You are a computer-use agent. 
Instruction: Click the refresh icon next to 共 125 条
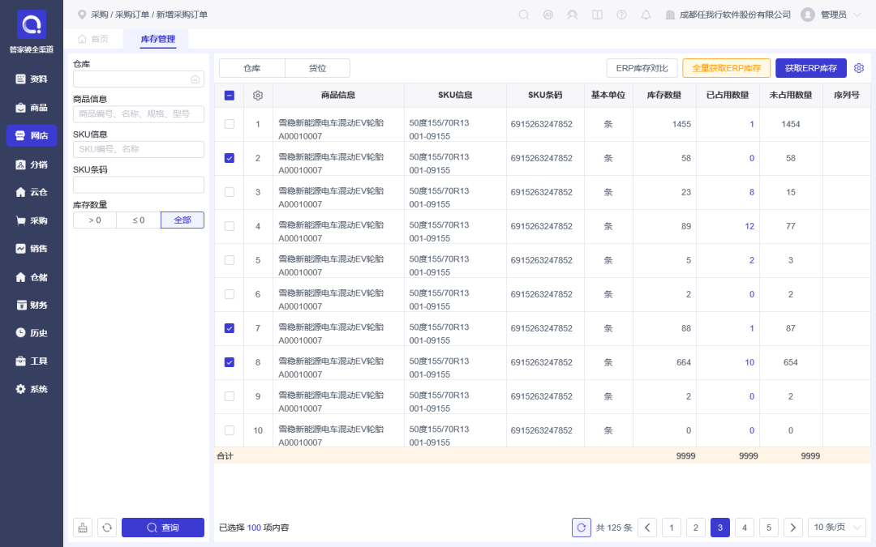[582, 528]
